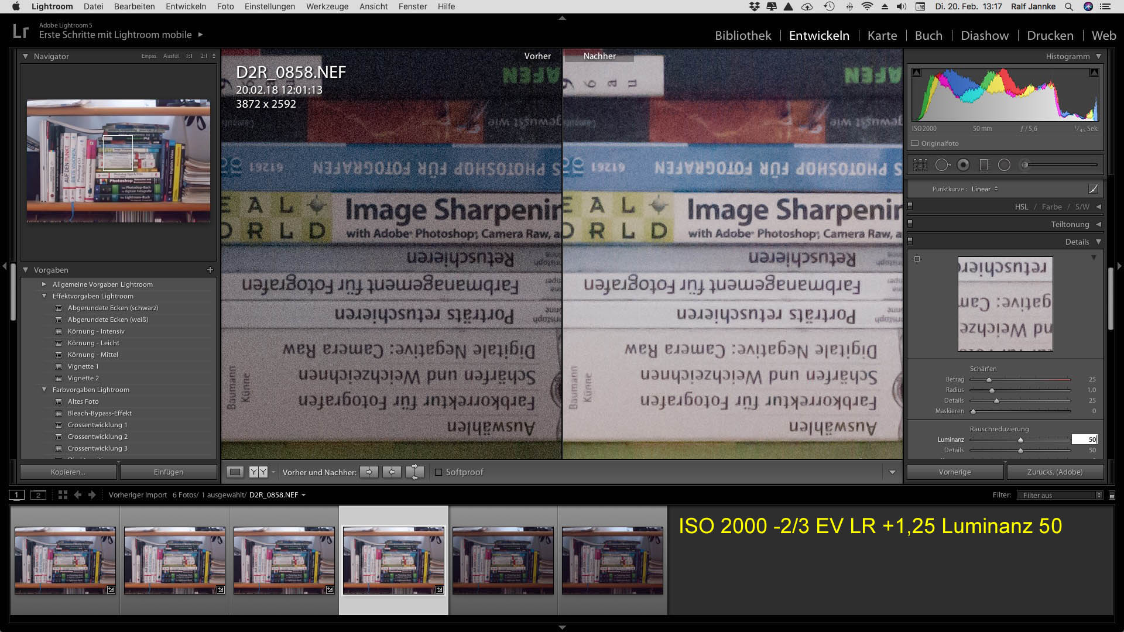Show second window display 2
The image size is (1124, 632).
point(38,495)
